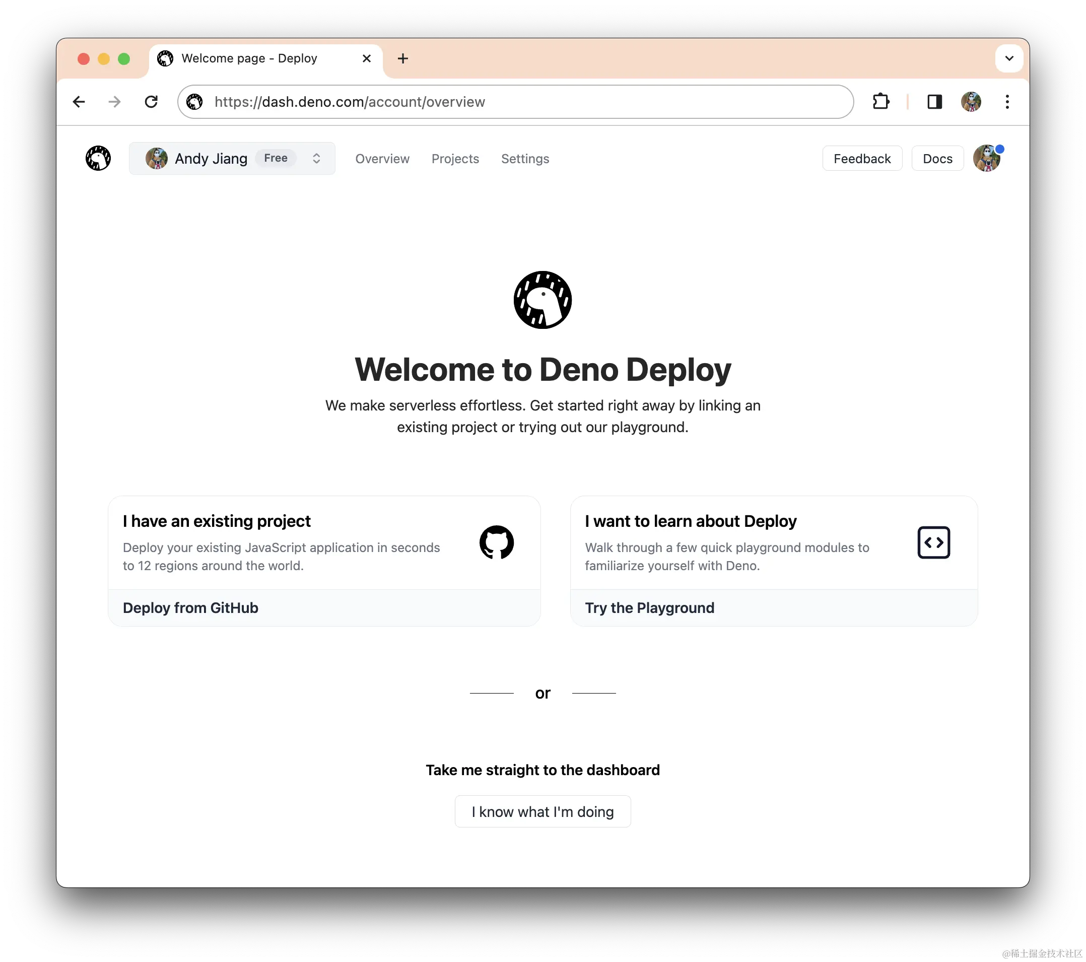Open the user avatar menu at top right
This screenshot has height=962, width=1086.
pos(987,158)
